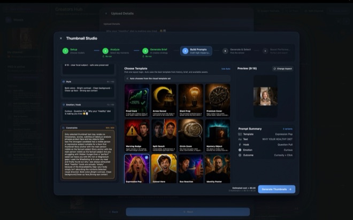
Task: Click the Style section icon
Action: point(64,82)
